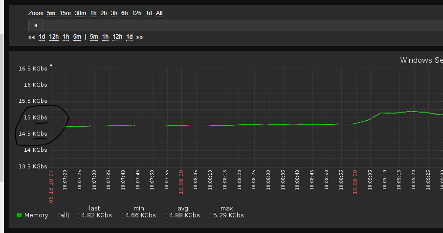
Task: Choose 2h in the Zoom row
Action: [104, 13]
